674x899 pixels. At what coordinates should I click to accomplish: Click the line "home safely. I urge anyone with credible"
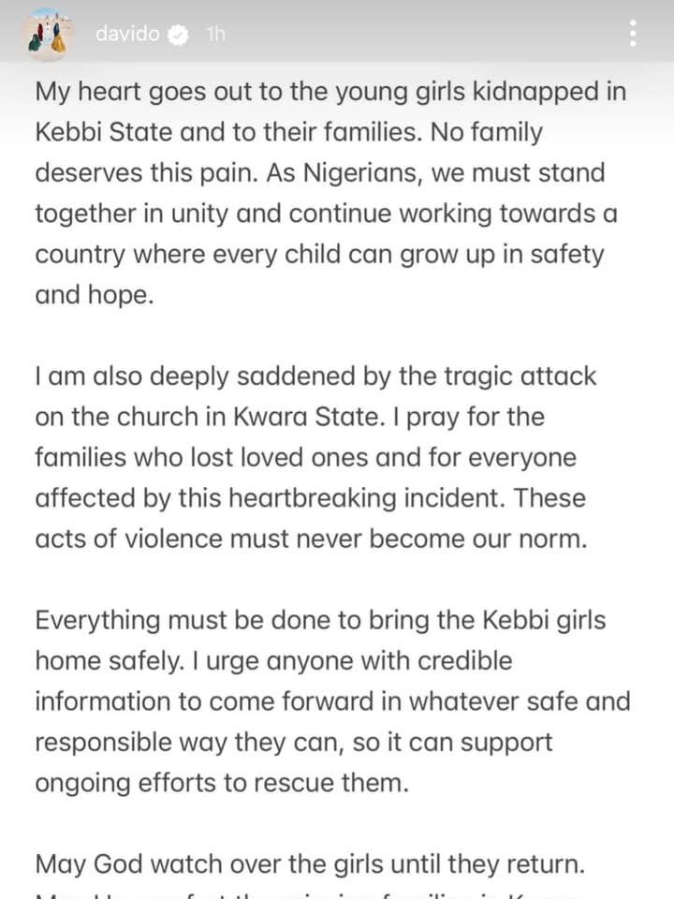pyautogui.click(x=273, y=661)
